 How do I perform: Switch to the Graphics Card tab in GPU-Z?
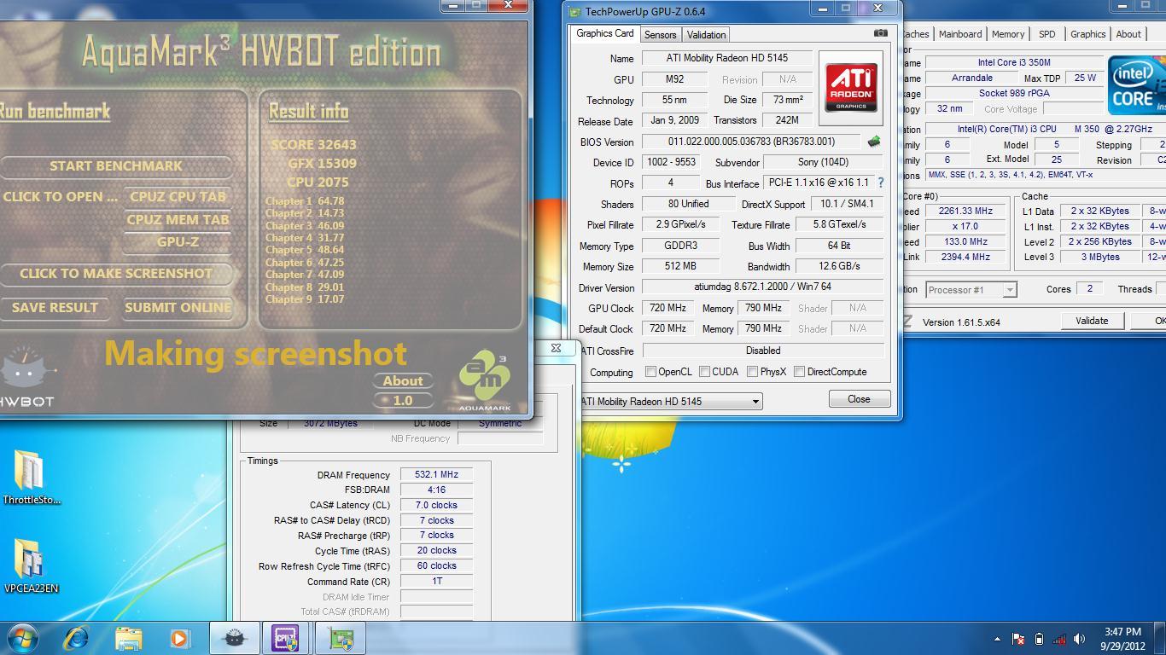[x=604, y=33]
